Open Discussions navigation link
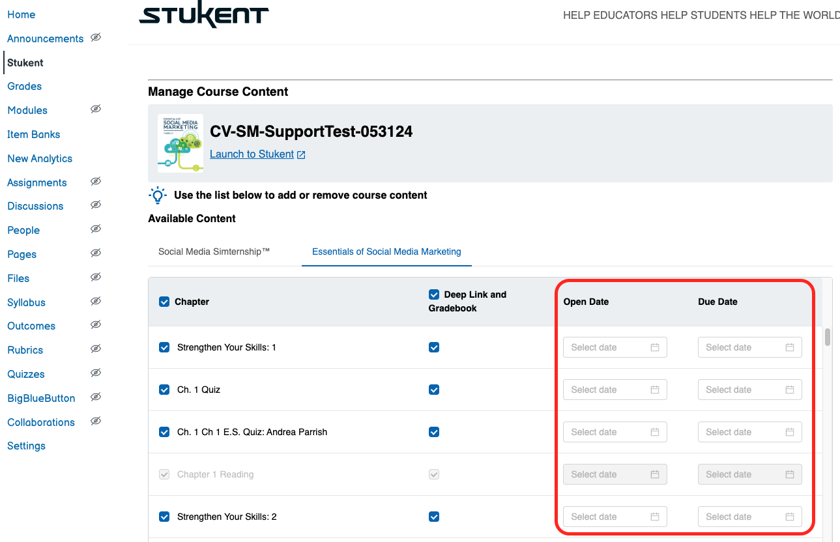Image resolution: width=840 pixels, height=542 pixels. [35, 206]
